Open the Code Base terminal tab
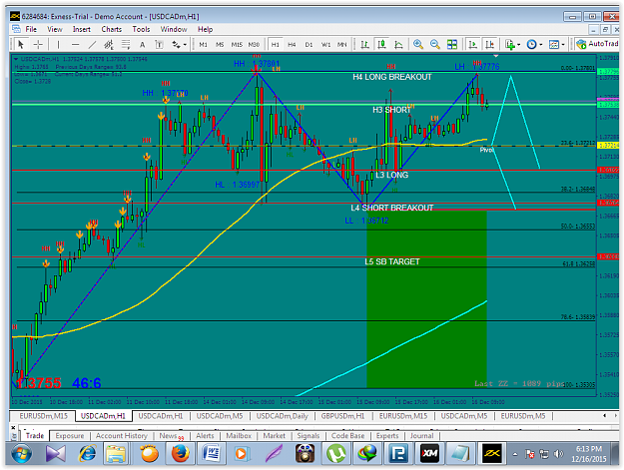Screen dimensions: 624x470 tap(347, 436)
